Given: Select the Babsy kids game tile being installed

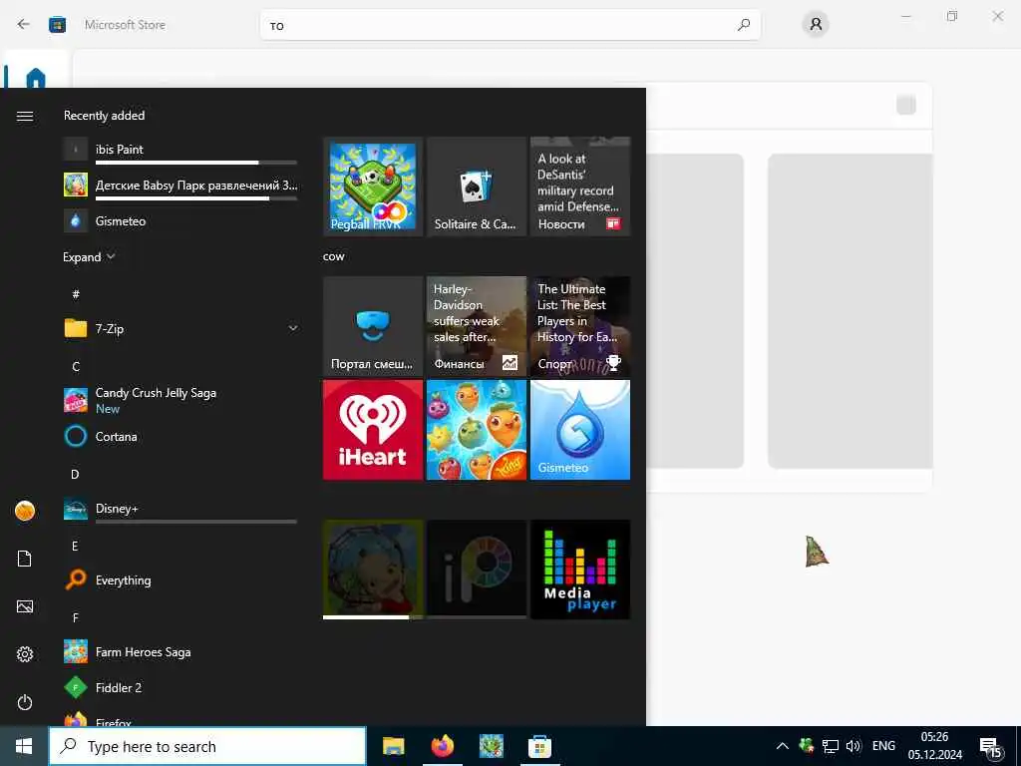Looking at the screenshot, I should click(x=373, y=570).
